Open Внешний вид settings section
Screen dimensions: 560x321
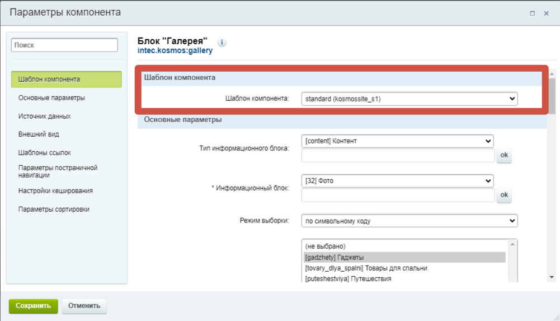tap(39, 134)
